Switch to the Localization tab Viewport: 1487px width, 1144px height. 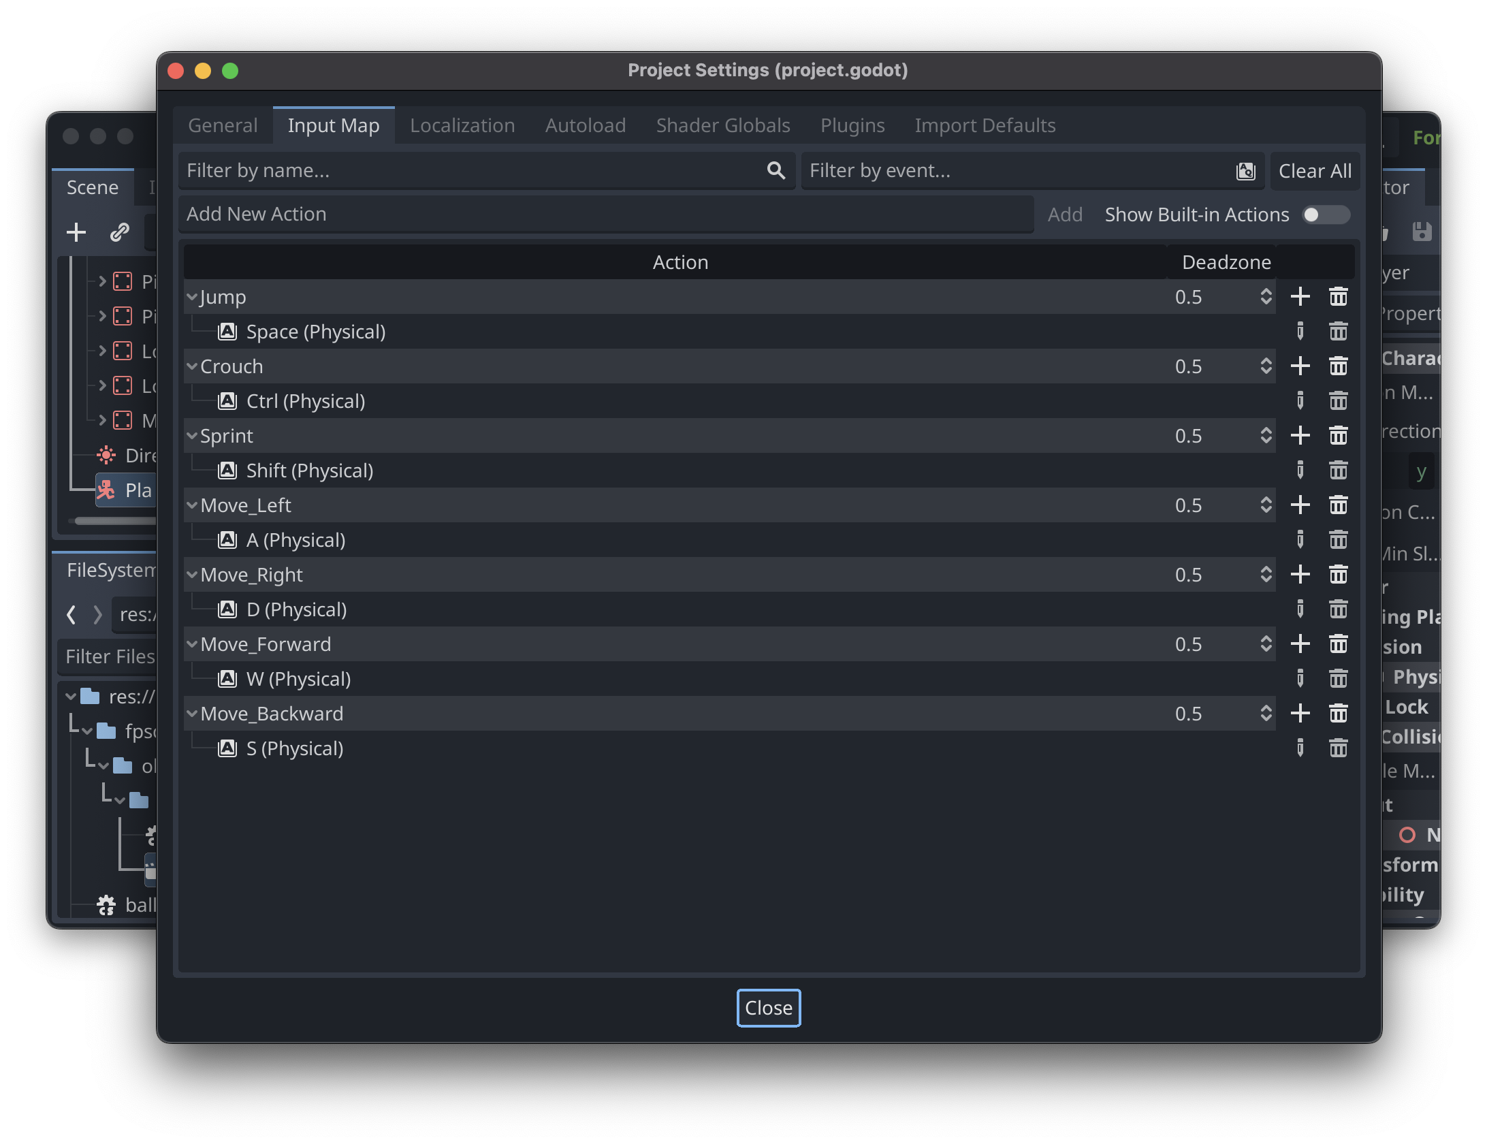click(x=462, y=125)
